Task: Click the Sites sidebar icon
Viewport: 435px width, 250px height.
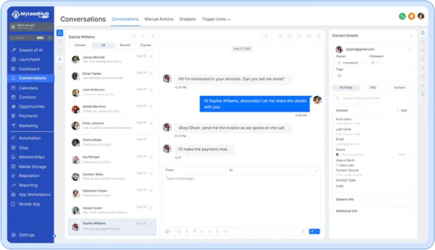Action: coord(14,148)
